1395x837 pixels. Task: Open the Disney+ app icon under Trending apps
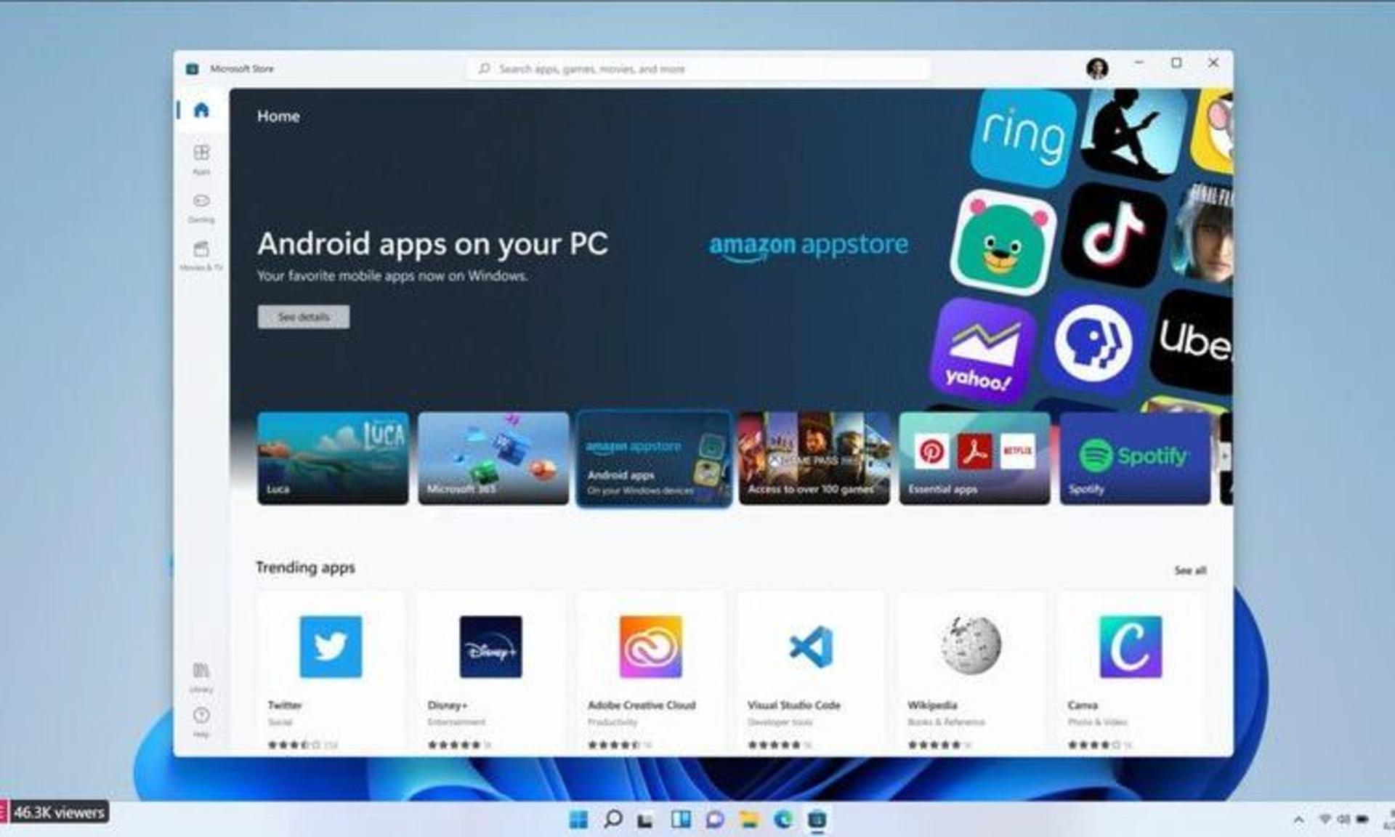[x=490, y=647]
